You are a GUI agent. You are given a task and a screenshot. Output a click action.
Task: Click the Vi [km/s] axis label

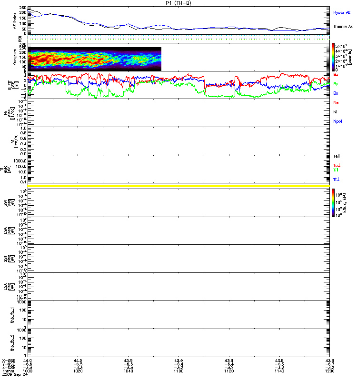pyautogui.click(x=15, y=141)
